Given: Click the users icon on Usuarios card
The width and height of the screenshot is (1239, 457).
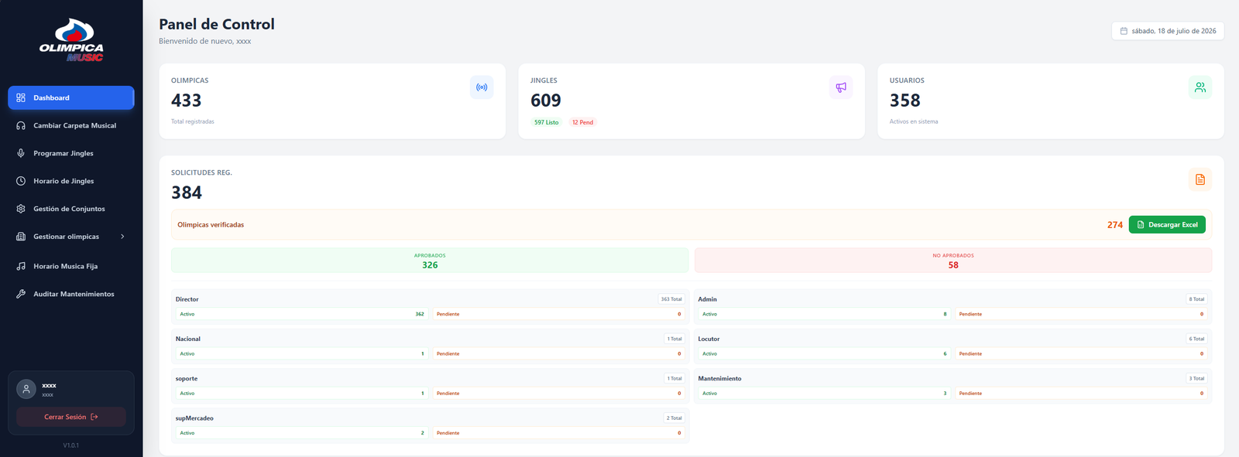Looking at the screenshot, I should pyautogui.click(x=1200, y=87).
